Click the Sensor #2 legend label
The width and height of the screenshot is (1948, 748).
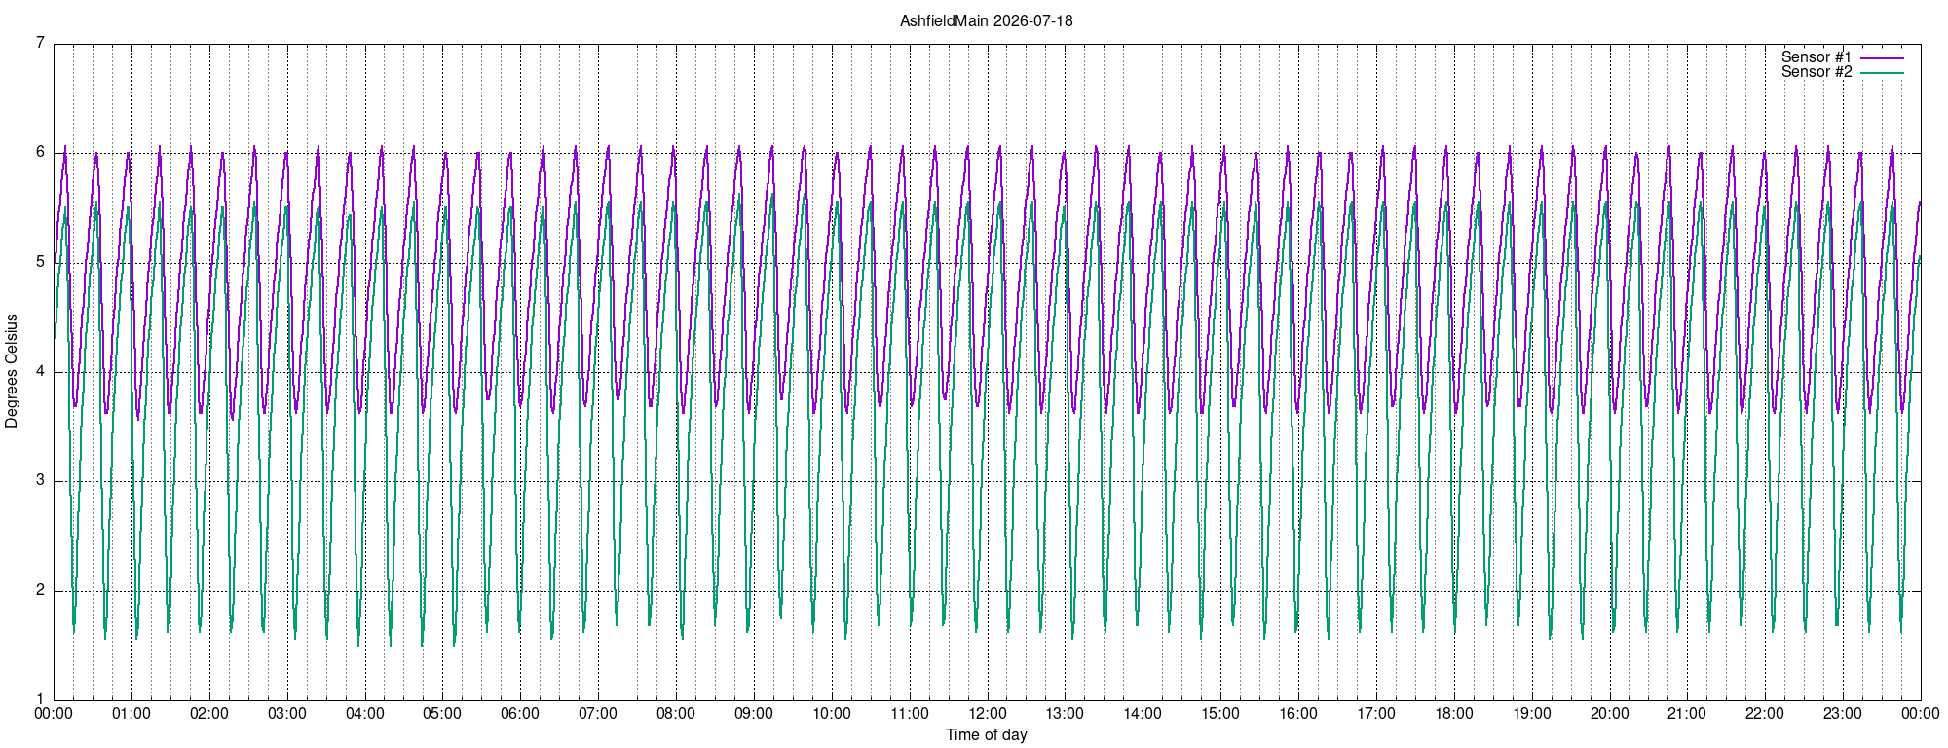1817,72
